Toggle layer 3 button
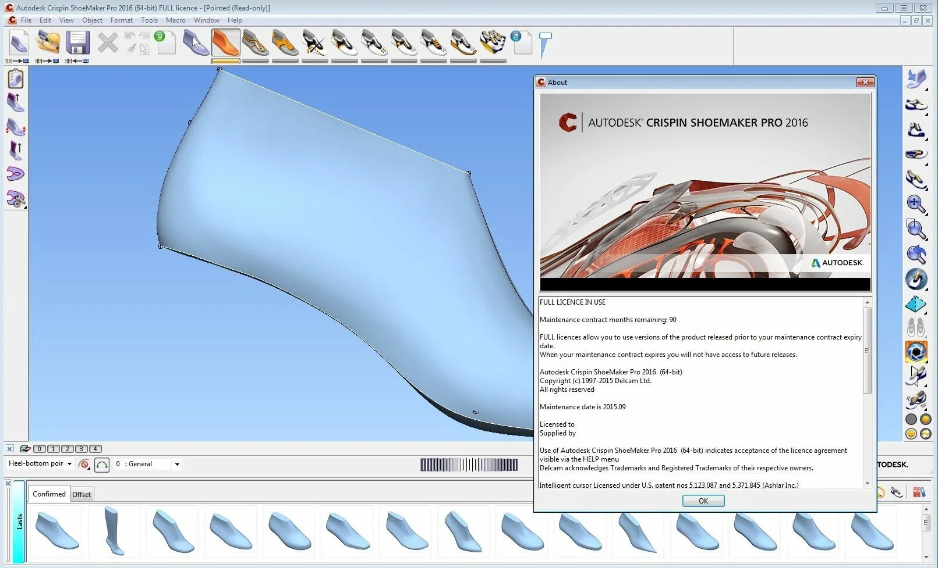Image resolution: width=938 pixels, height=568 pixels. (81, 449)
